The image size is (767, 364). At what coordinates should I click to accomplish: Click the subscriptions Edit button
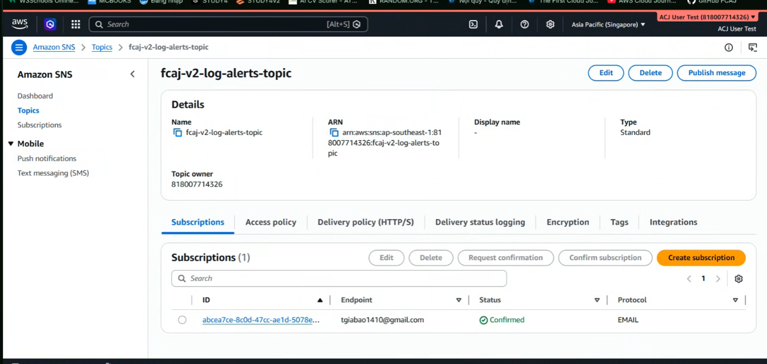coord(386,258)
